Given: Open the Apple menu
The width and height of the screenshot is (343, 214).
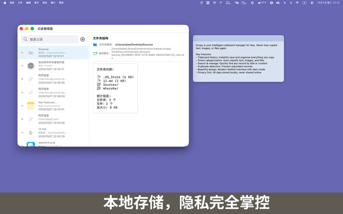Looking at the screenshot, I should click(5, 3).
